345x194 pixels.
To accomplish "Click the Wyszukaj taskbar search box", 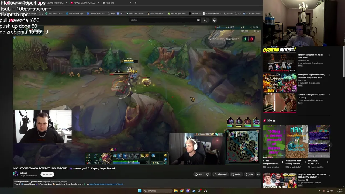I will tap(158, 191).
